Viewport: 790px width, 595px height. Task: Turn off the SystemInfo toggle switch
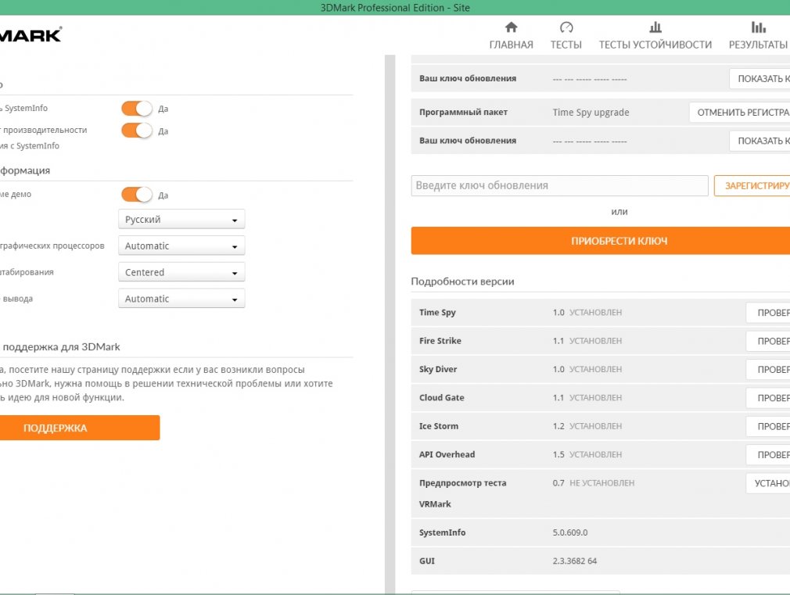[x=137, y=109]
